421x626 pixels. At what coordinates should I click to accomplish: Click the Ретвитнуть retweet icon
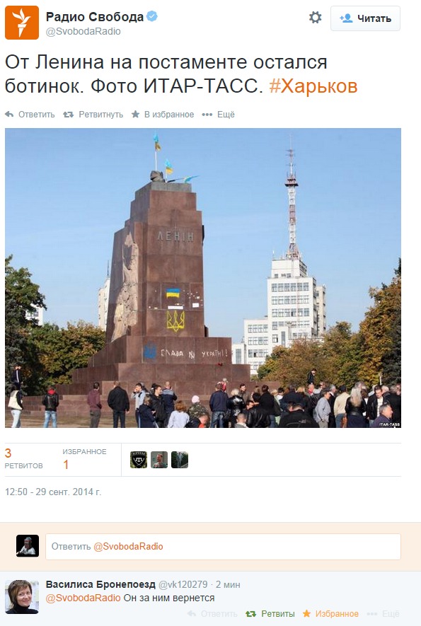click(x=69, y=115)
